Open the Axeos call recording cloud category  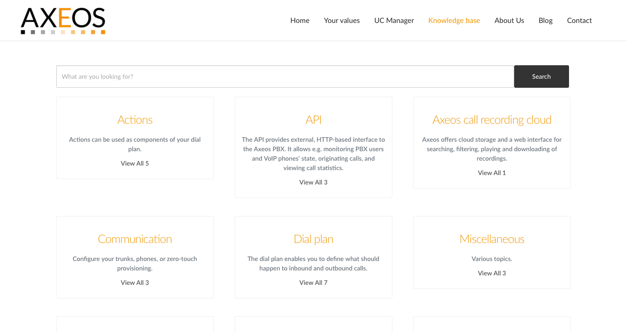[x=492, y=120]
